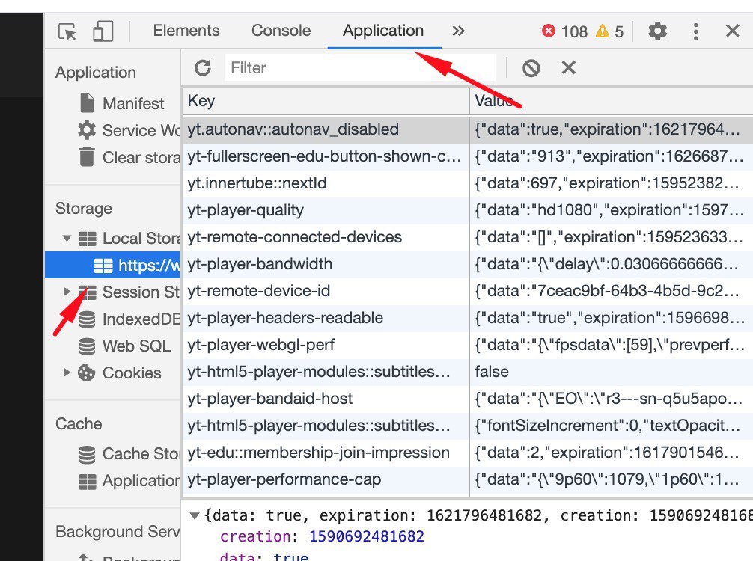This screenshot has width=753, height=561.
Task: Open the DevTools three-dot menu
Action: (x=695, y=31)
